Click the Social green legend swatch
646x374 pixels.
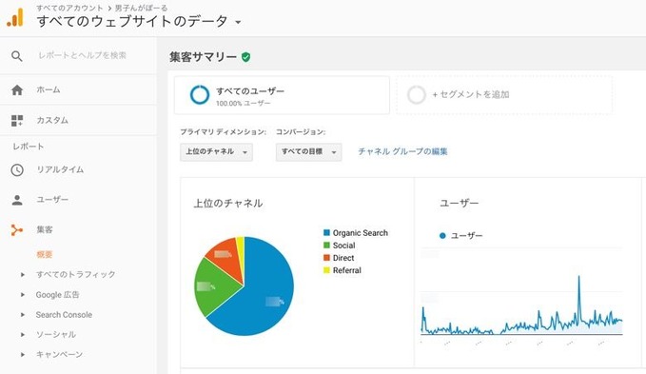(x=326, y=246)
